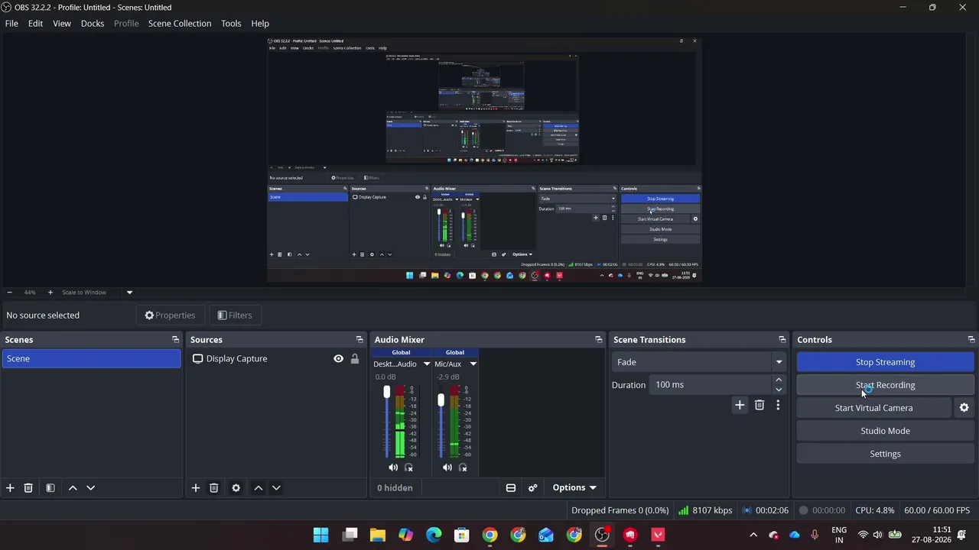
Task: Move source up in the Sources list
Action: coord(259,488)
